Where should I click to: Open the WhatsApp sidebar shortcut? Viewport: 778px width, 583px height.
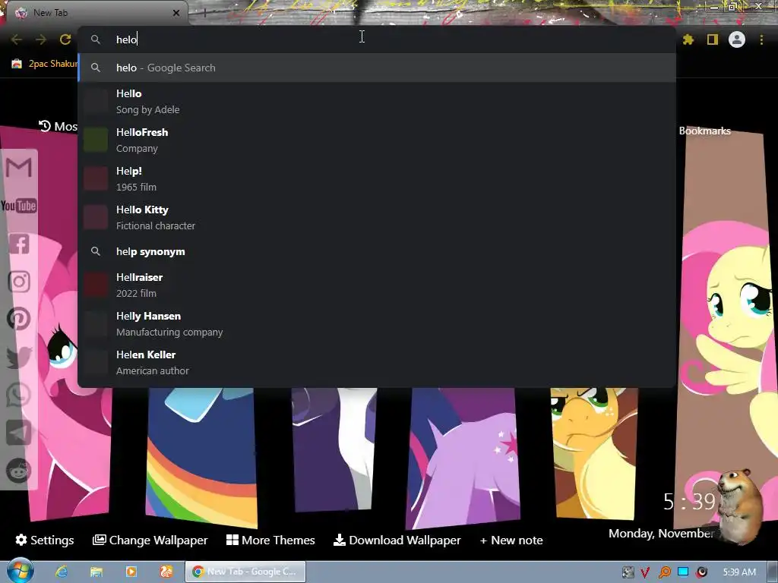19,395
